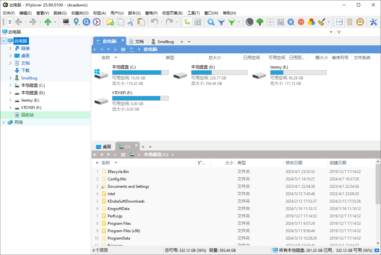Open the hamburger main menu in the toolbar

click(10, 22)
